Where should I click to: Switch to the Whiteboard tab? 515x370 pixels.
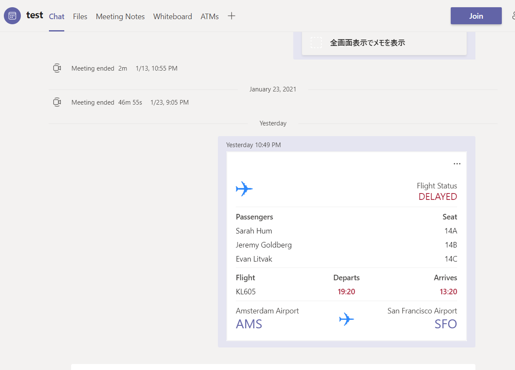click(172, 17)
